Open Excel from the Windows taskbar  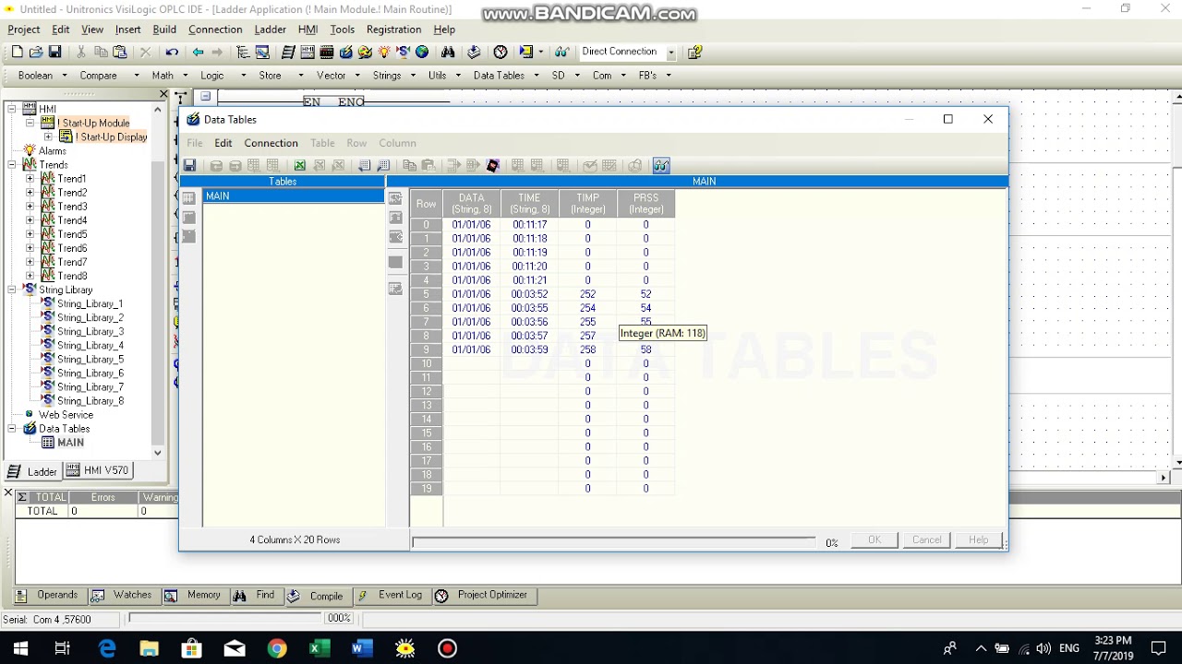pos(320,648)
